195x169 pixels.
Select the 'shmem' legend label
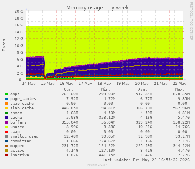(16, 113)
